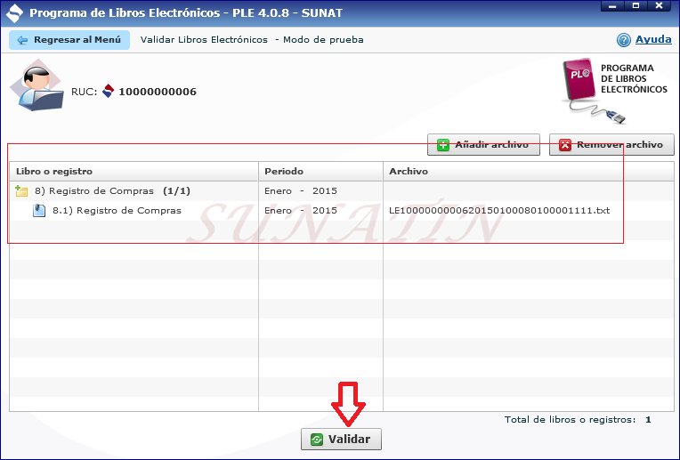Click the user with laptop avatar icon
This screenshot has width=680, height=460.
[36, 85]
